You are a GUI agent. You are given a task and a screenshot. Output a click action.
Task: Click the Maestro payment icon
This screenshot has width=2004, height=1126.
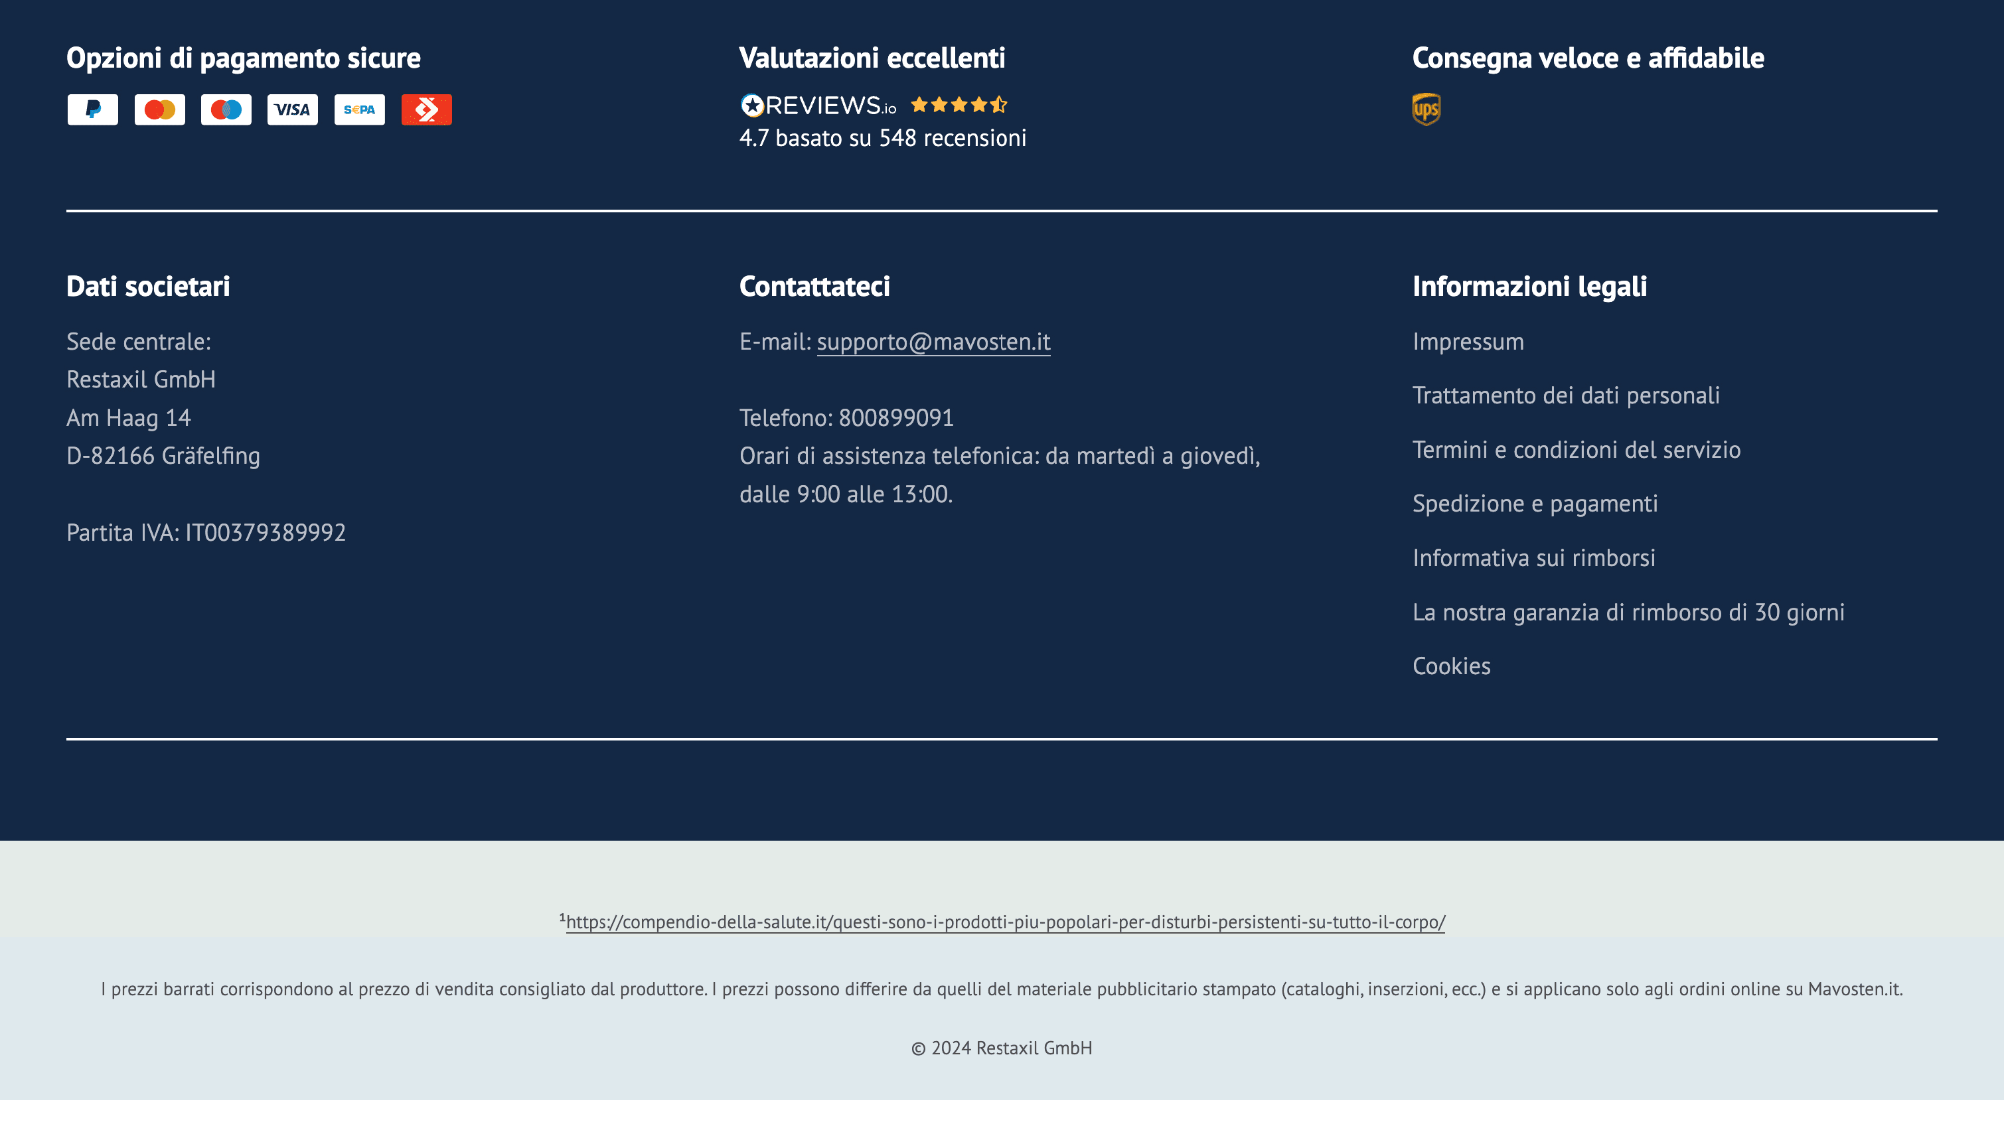(x=226, y=109)
